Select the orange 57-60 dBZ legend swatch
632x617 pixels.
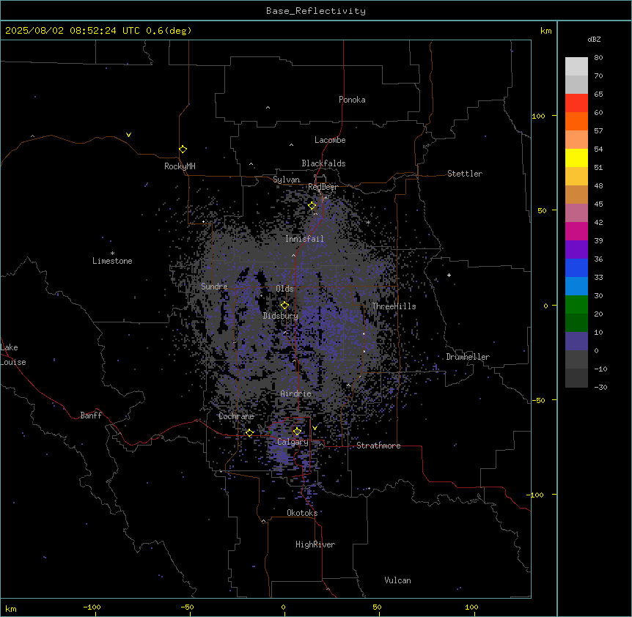[x=576, y=122]
